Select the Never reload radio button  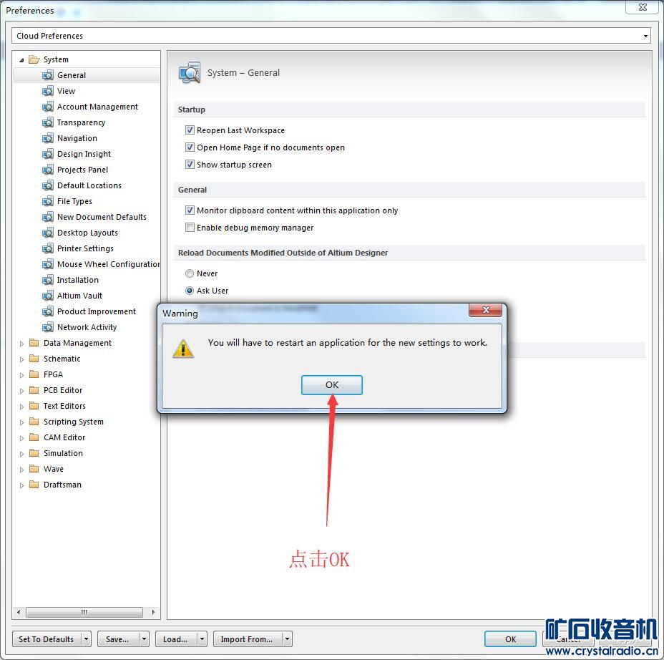(x=190, y=273)
